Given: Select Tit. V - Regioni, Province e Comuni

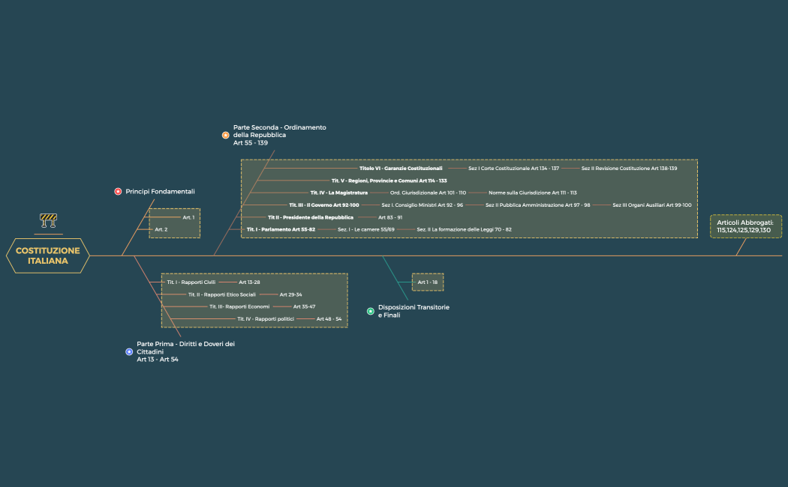Looking at the screenshot, I should pyautogui.click(x=389, y=181).
